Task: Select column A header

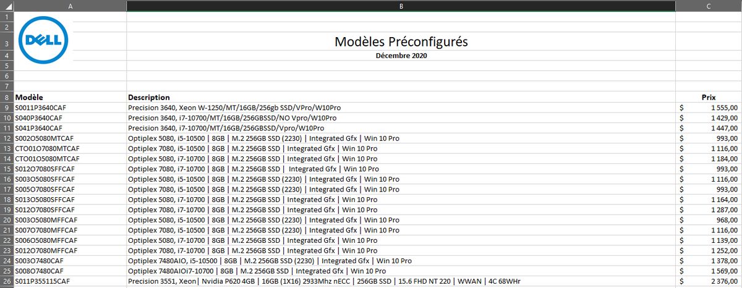Action: click(x=70, y=6)
